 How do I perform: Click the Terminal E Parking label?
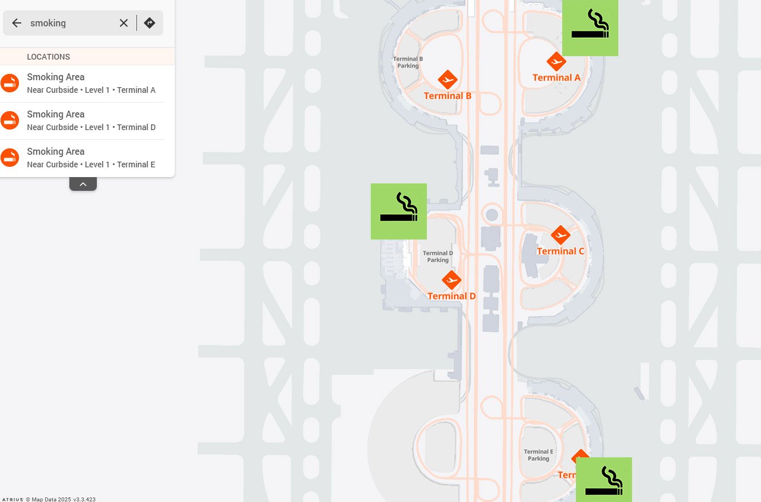pyautogui.click(x=539, y=455)
